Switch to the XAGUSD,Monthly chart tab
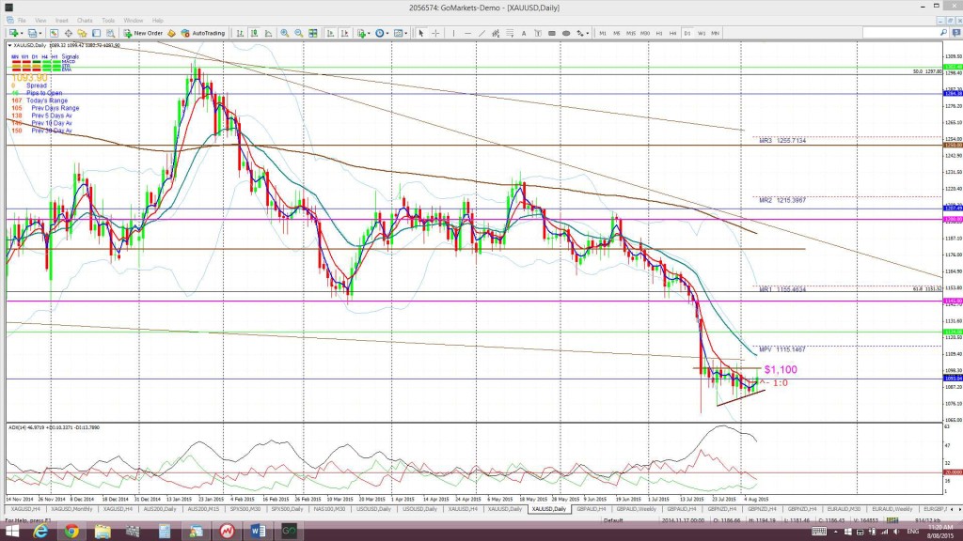963x541 pixels. click(x=71, y=509)
